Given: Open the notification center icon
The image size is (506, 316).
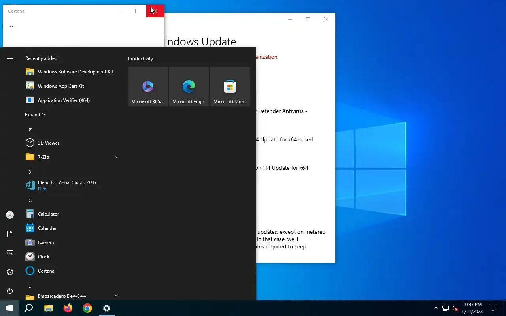Looking at the screenshot, I should point(493,308).
